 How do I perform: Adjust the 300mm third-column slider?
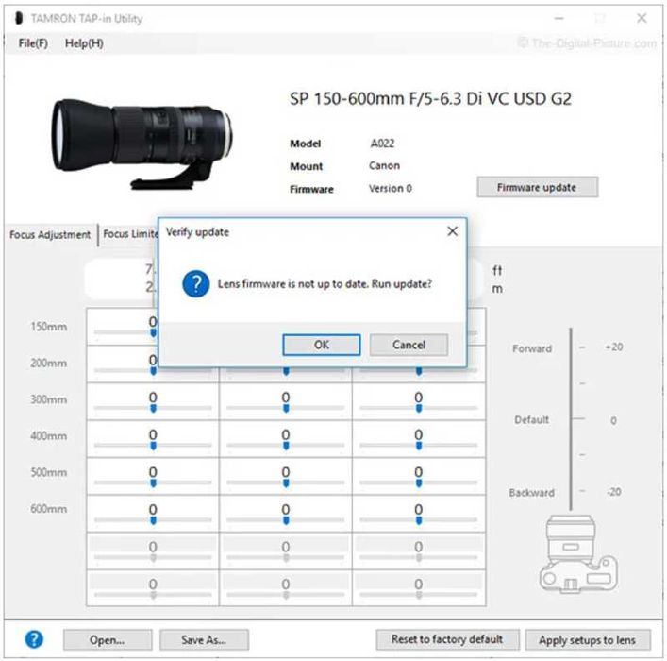(419, 408)
